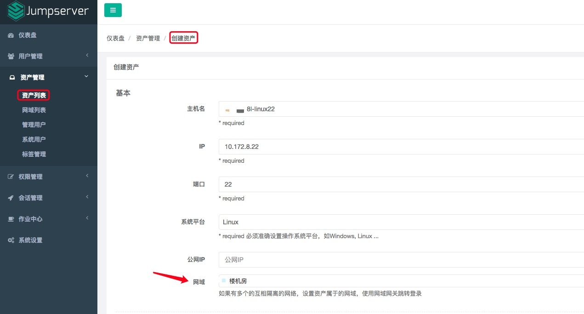The width and height of the screenshot is (584, 314).
Task: Click the system settings gears icon
Action: click(11, 240)
